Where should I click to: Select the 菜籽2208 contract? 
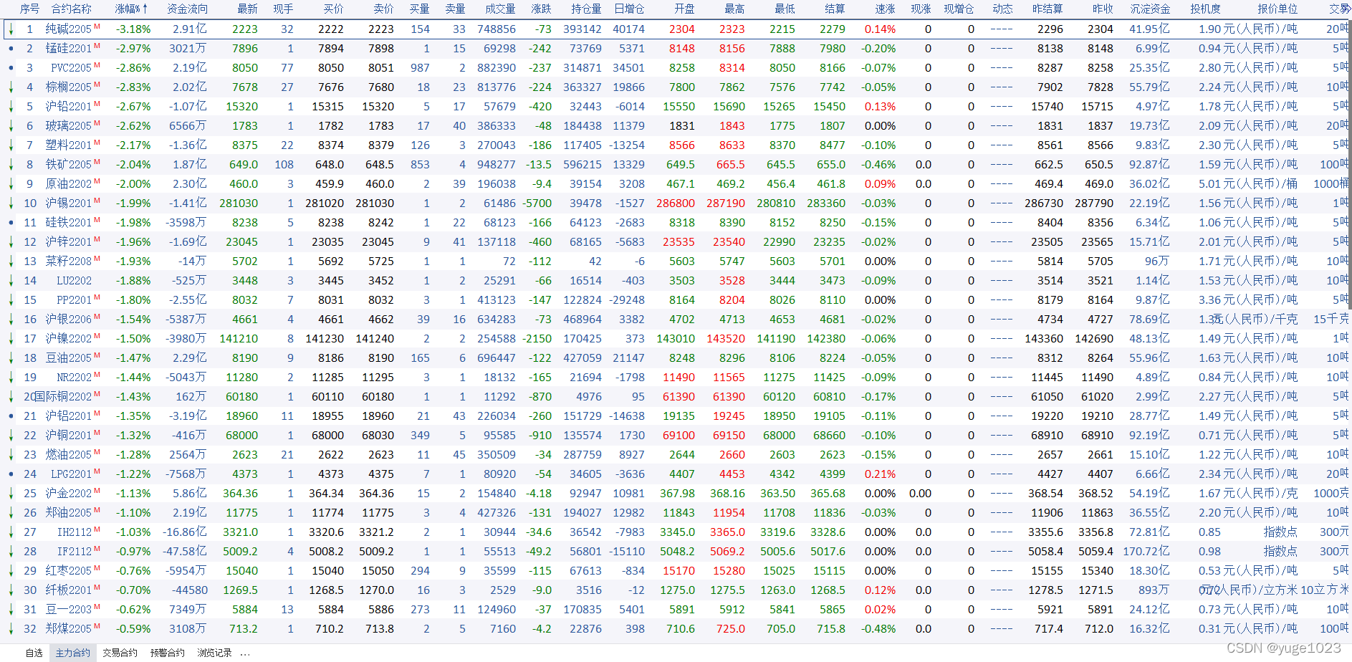(69, 261)
